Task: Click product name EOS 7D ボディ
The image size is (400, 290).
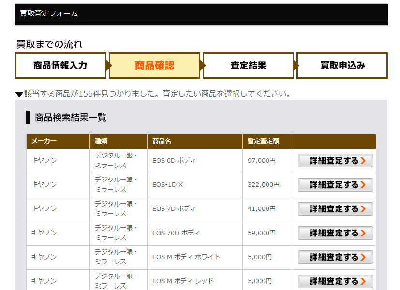Action: point(174,209)
